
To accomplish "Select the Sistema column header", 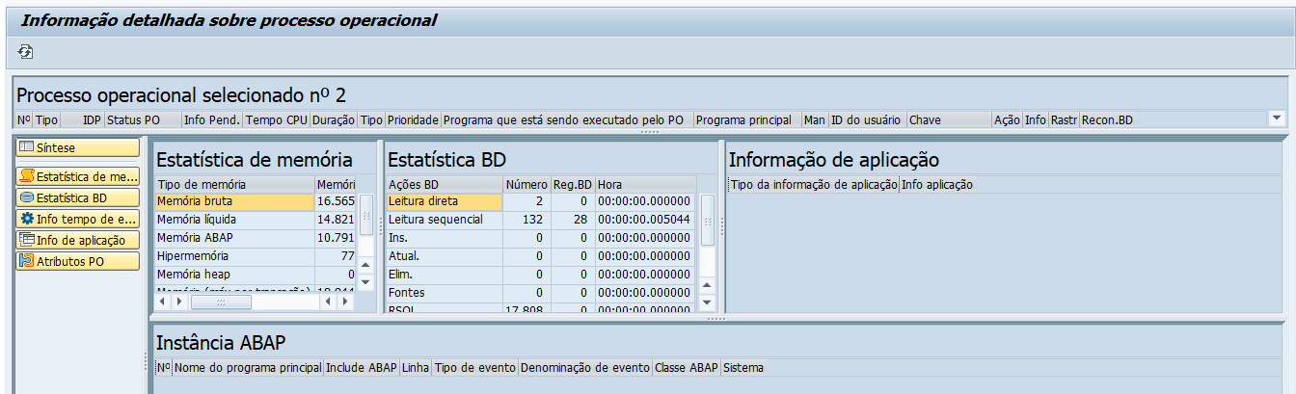I will click(x=743, y=367).
